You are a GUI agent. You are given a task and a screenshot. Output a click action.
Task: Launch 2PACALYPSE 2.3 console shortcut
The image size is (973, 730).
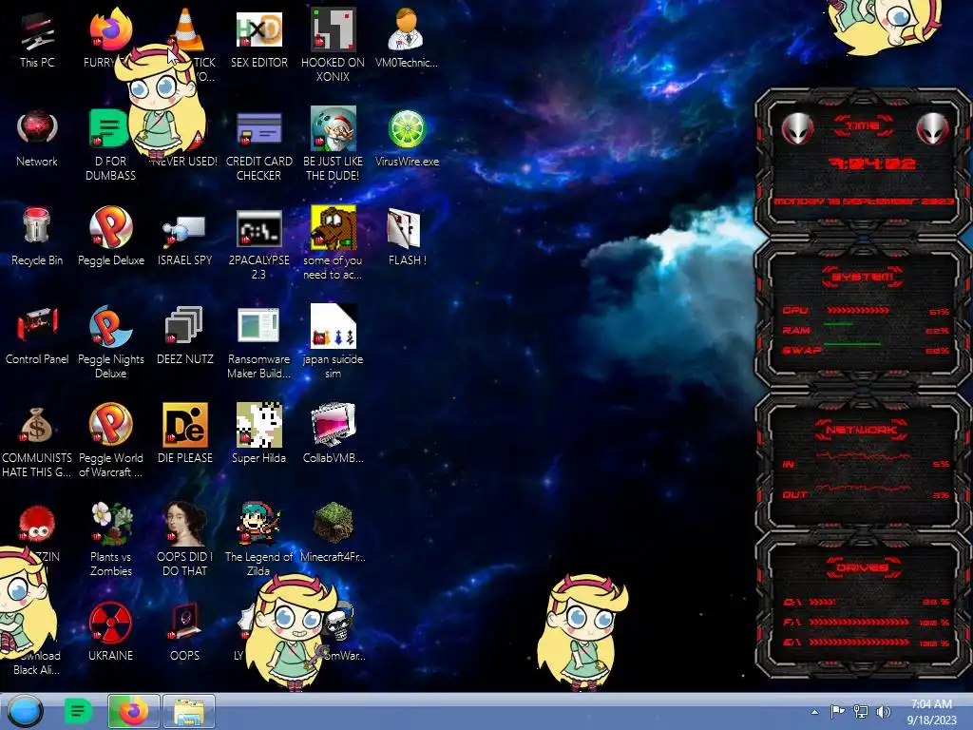click(258, 243)
